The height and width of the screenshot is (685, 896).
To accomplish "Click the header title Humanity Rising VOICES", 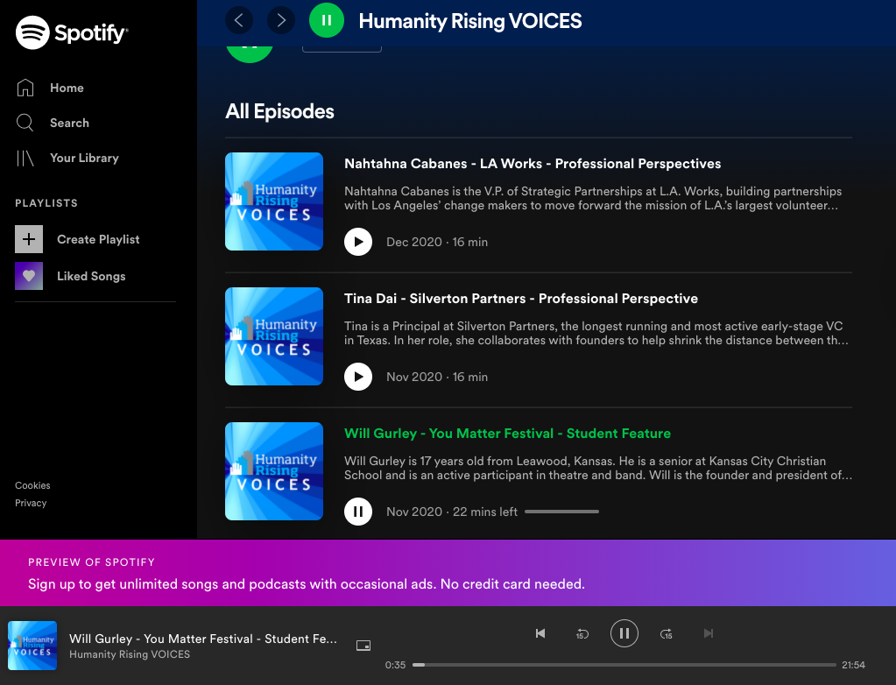I will [470, 21].
